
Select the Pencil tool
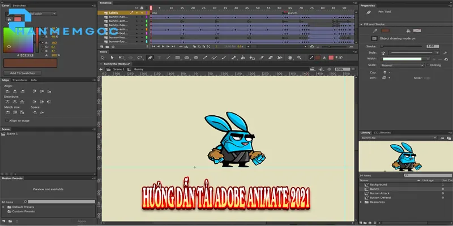(204, 58)
